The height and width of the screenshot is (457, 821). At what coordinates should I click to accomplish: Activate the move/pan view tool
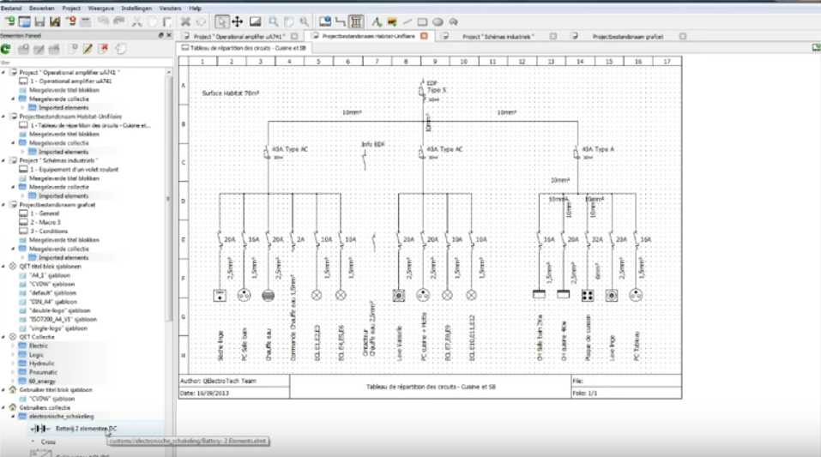coord(237,21)
